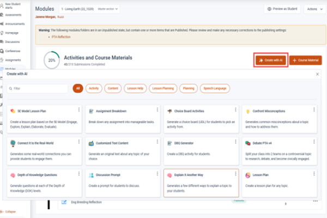Screen dimensions: 327x218
Task: Click the Customized Text Content icon
Action: (x=91, y=143)
